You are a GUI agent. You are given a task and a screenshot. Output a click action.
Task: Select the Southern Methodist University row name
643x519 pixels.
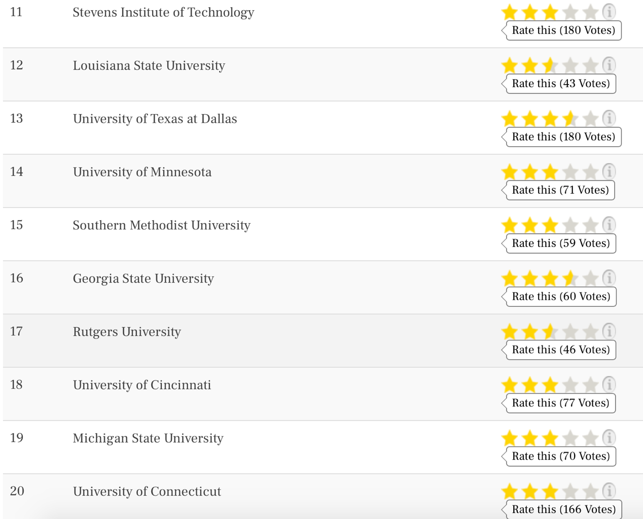click(162, 225)
